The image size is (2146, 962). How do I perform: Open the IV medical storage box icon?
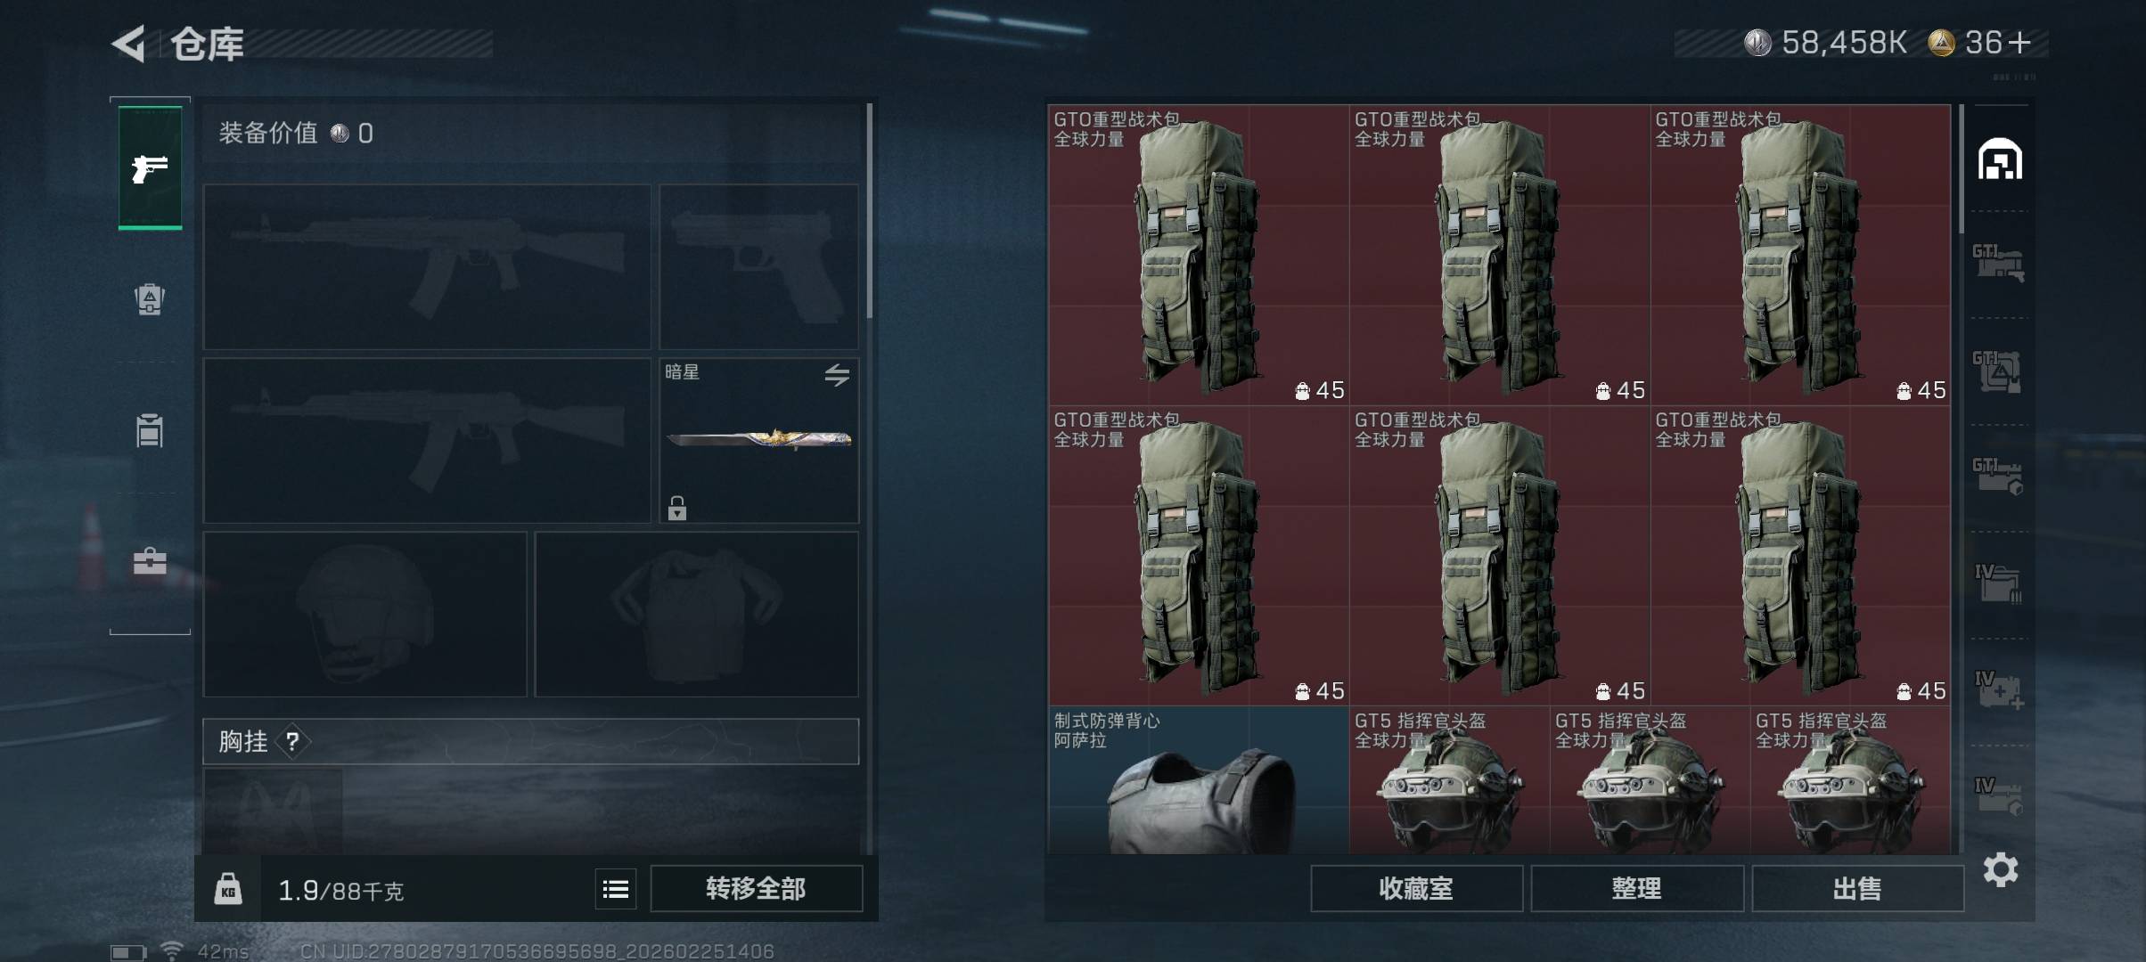pyautogui.click(x=2000, y=691)
